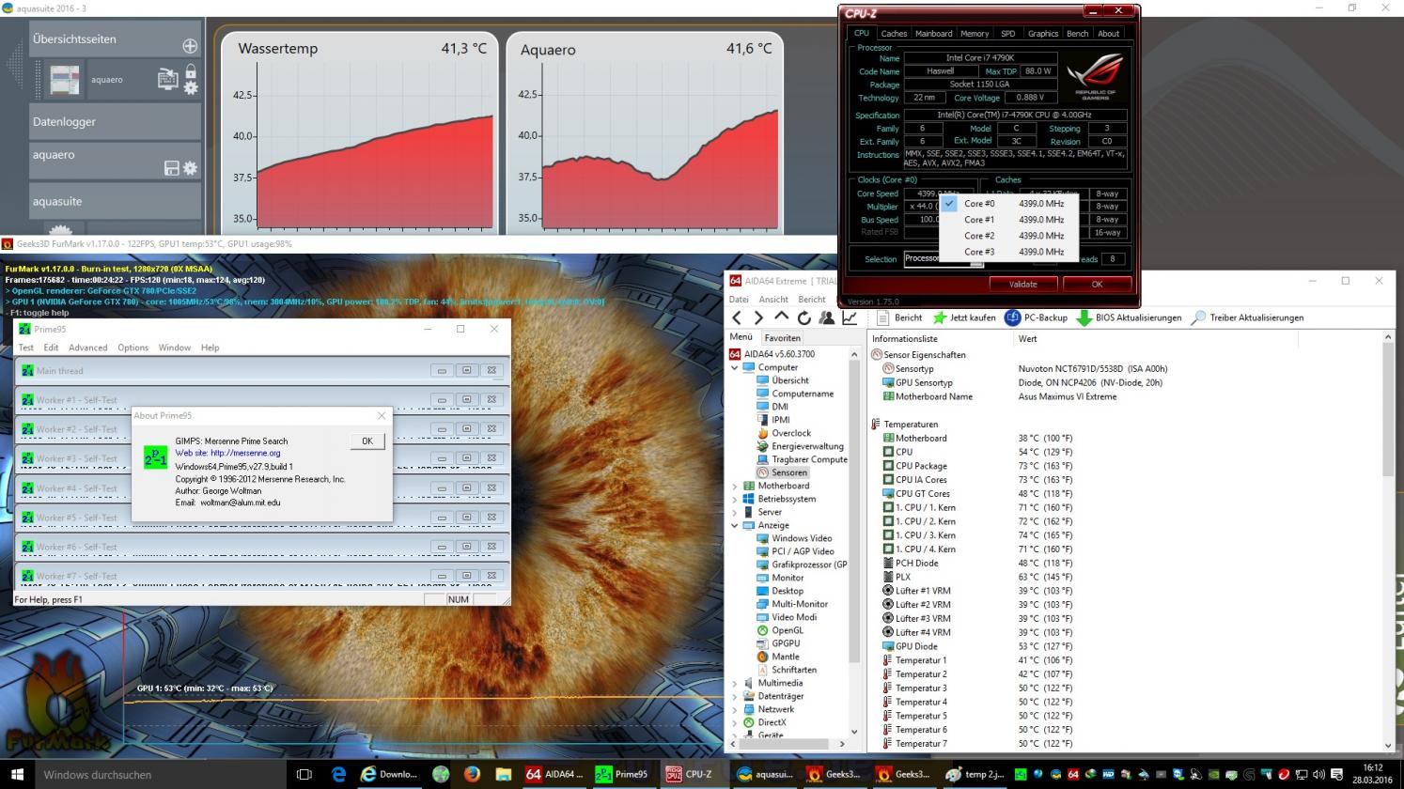
Task: Click the Informationsliste column header
Action: (942, 338)
